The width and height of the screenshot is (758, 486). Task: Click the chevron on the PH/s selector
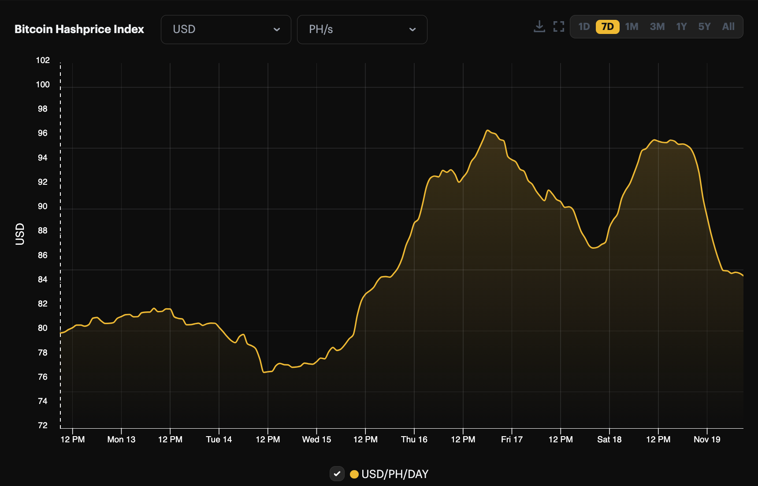pyautogui.click(x=412, y=30)
